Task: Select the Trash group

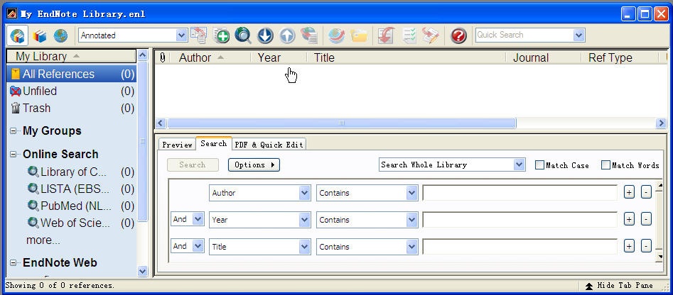Action: [72, 108]
